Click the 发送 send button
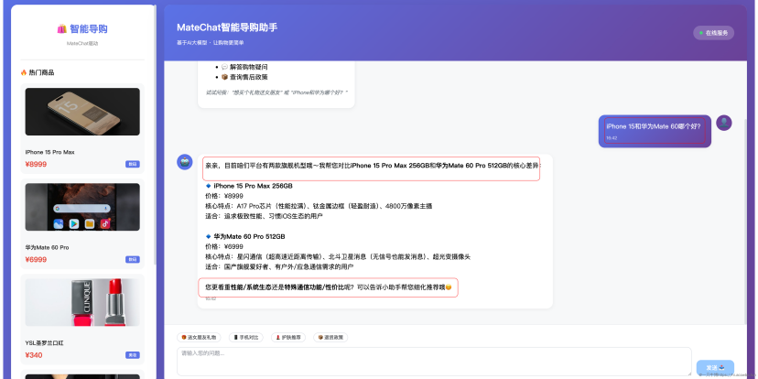758x379 pixels. click(x=715, y=368)
